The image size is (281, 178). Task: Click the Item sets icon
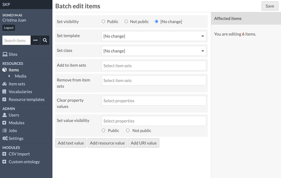click(4, 84)
